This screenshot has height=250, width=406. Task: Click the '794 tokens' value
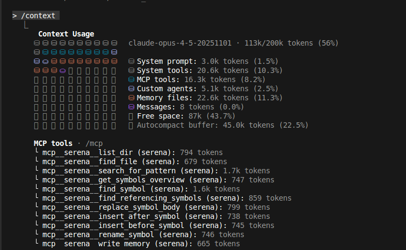click(x=201, y=152)
